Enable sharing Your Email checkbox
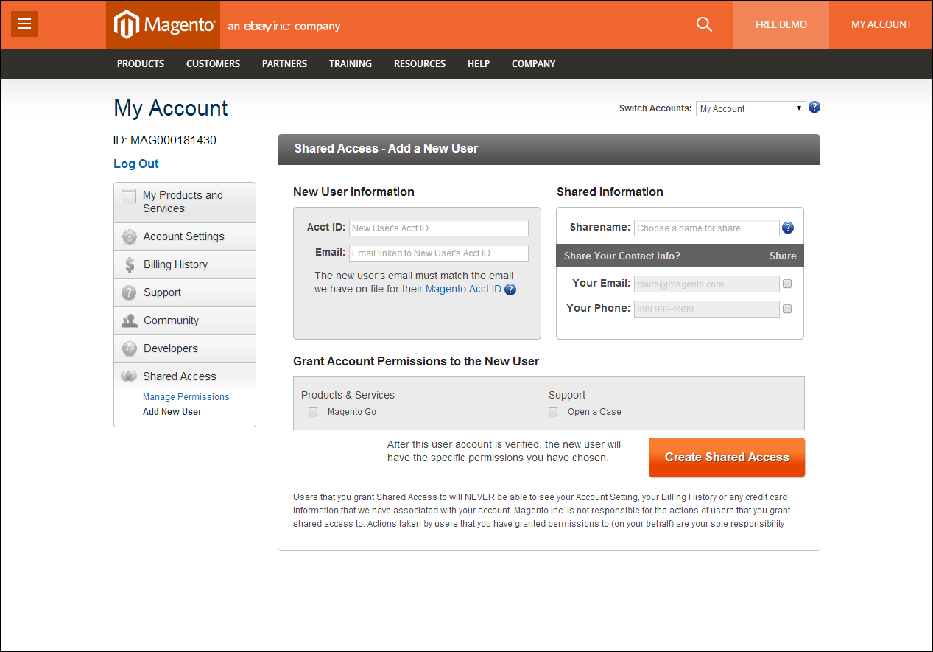 [x=787, y=284]
